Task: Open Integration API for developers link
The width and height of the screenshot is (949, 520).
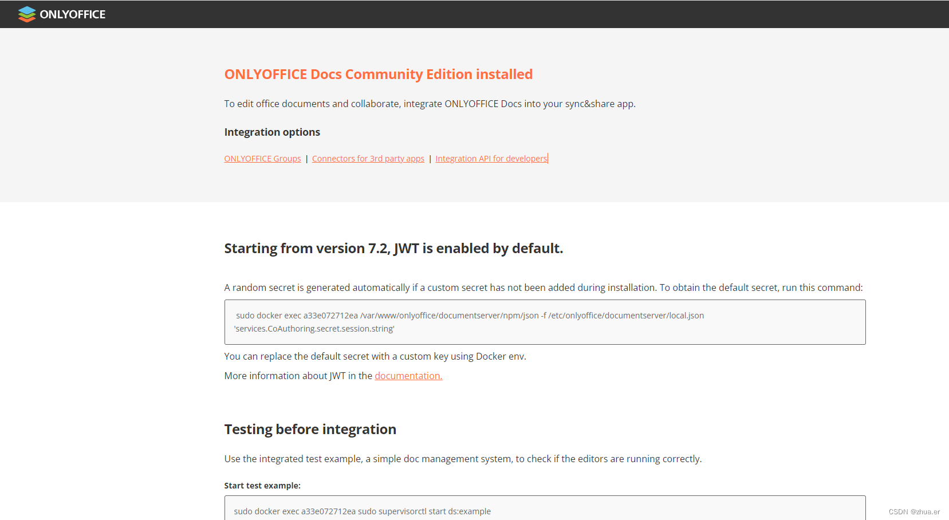Action: pos(491,159)
